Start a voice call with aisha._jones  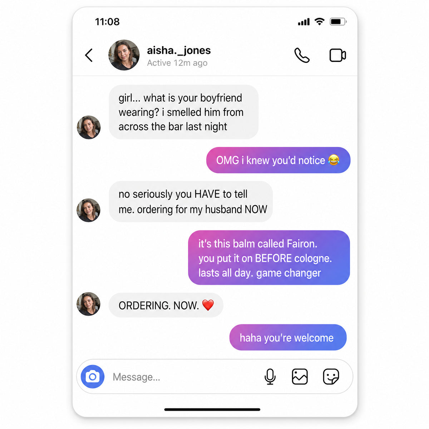(302, 55)
